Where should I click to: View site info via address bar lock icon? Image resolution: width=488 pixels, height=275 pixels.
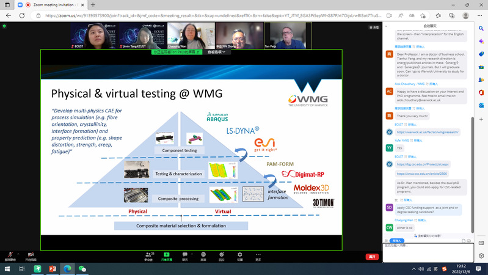(x=38, y=15)
